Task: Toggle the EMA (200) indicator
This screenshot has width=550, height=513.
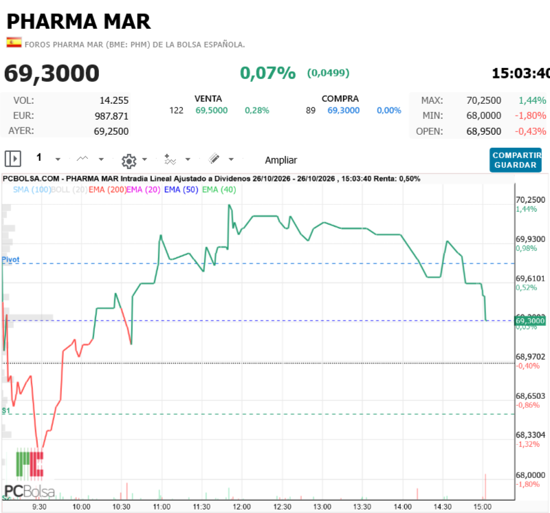Action: pos(107,190)
